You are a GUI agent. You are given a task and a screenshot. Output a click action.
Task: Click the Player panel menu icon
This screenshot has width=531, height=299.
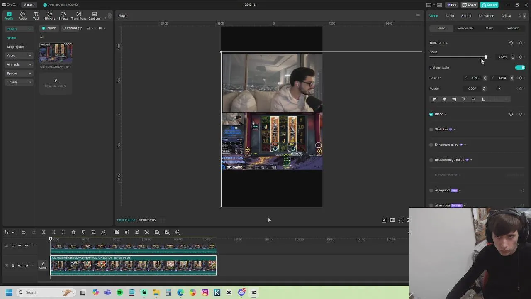(418, 16)
